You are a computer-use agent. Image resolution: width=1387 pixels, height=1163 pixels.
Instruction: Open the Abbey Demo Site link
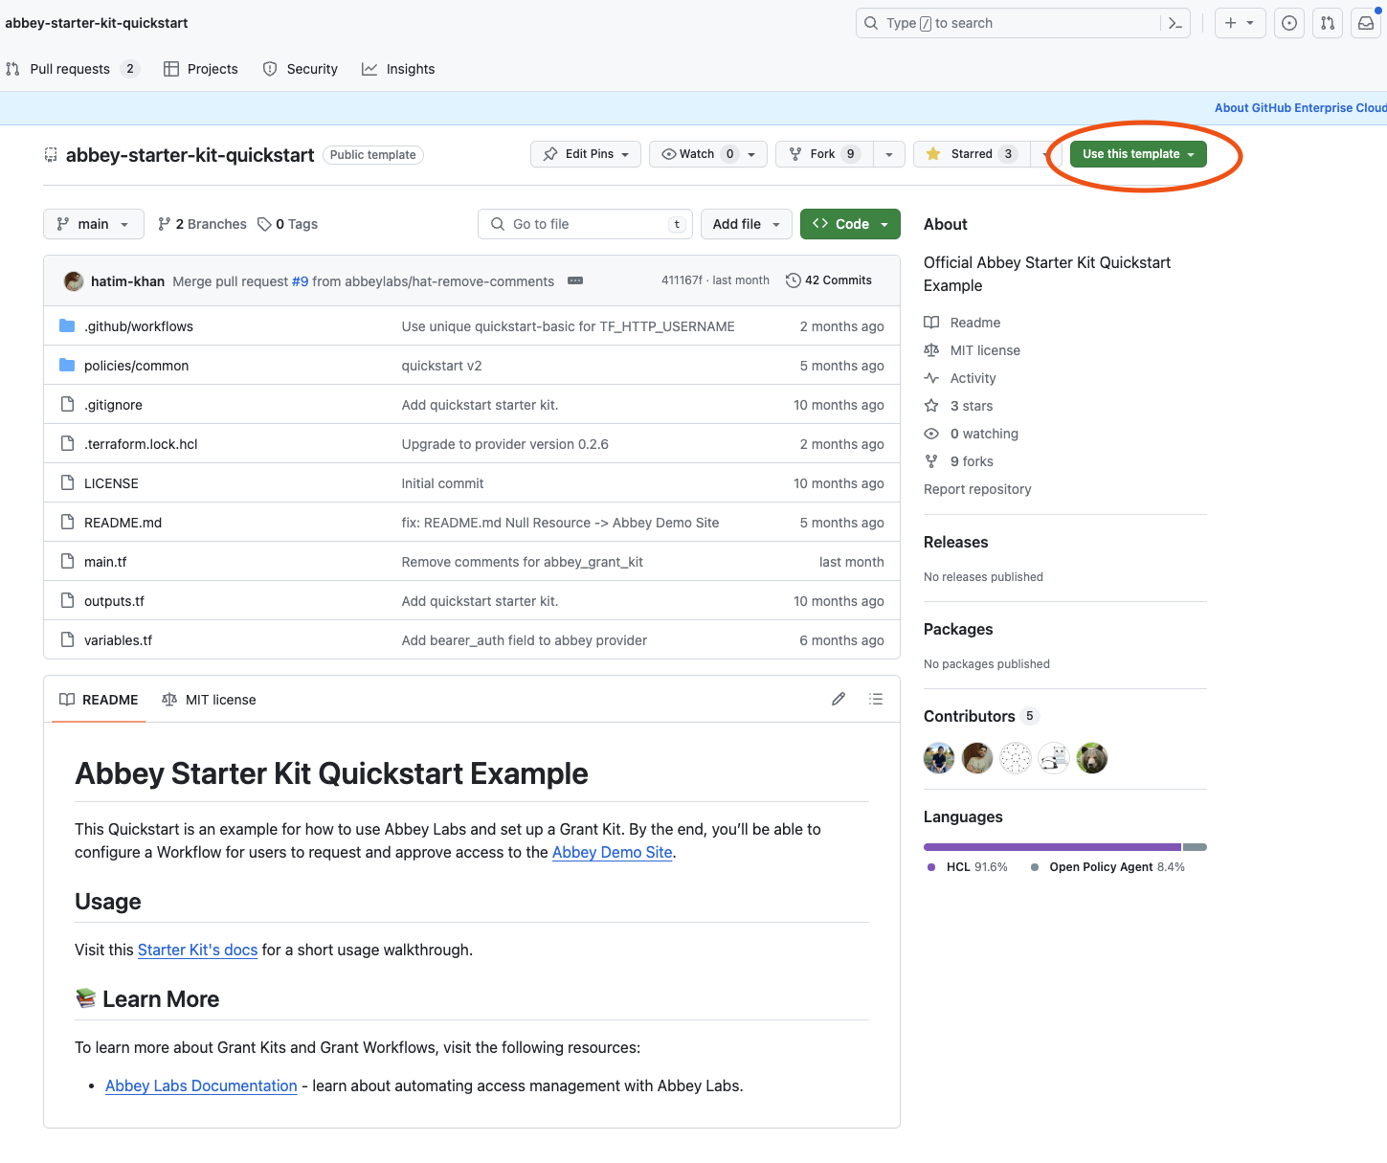coord(612,852)
